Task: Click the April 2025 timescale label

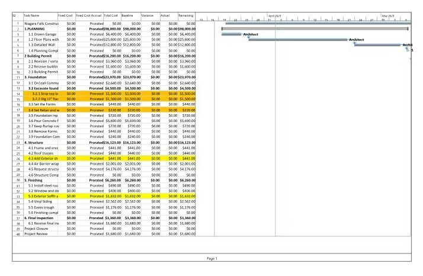Action: tap(275, 16)
